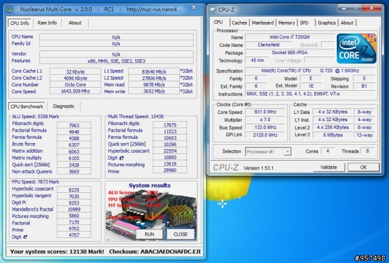The image size is (389, 263).
Task: Switch to the Diagnostic tab
Action: coord(63,107)
